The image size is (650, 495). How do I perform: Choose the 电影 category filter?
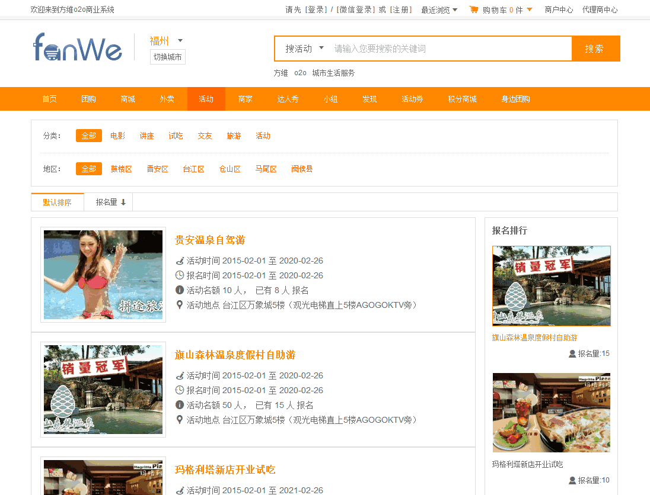pos(117,136)
